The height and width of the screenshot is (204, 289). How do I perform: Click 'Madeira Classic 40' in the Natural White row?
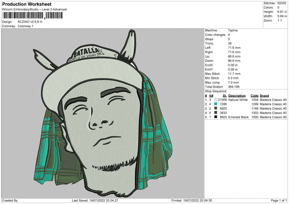coord(273,100)
